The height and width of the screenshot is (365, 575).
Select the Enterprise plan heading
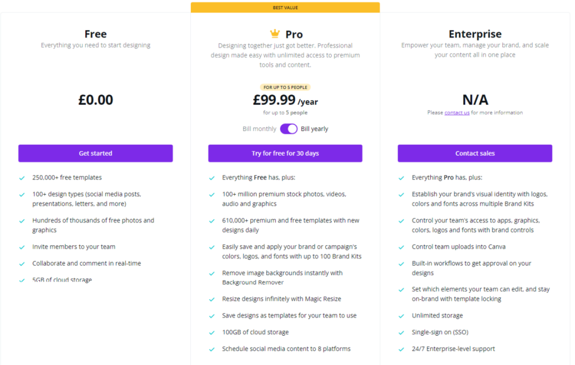475,34
